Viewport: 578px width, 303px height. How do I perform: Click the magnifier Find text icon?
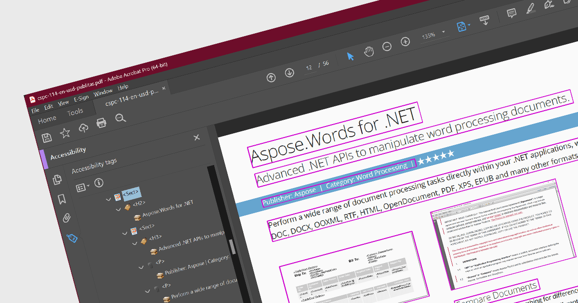point(120,118)
